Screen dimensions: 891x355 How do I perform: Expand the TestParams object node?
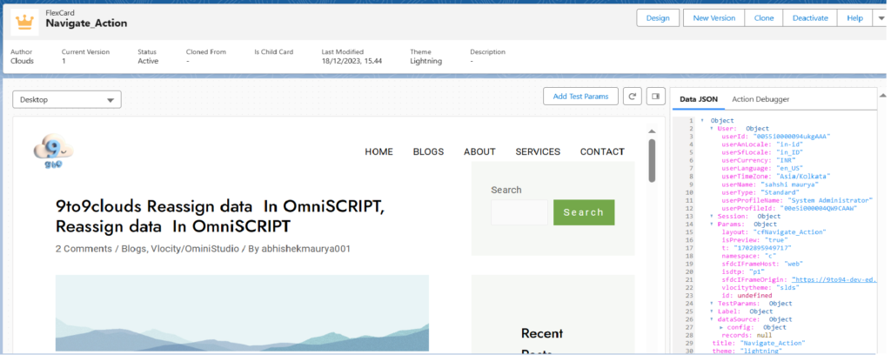pos(712,304)
